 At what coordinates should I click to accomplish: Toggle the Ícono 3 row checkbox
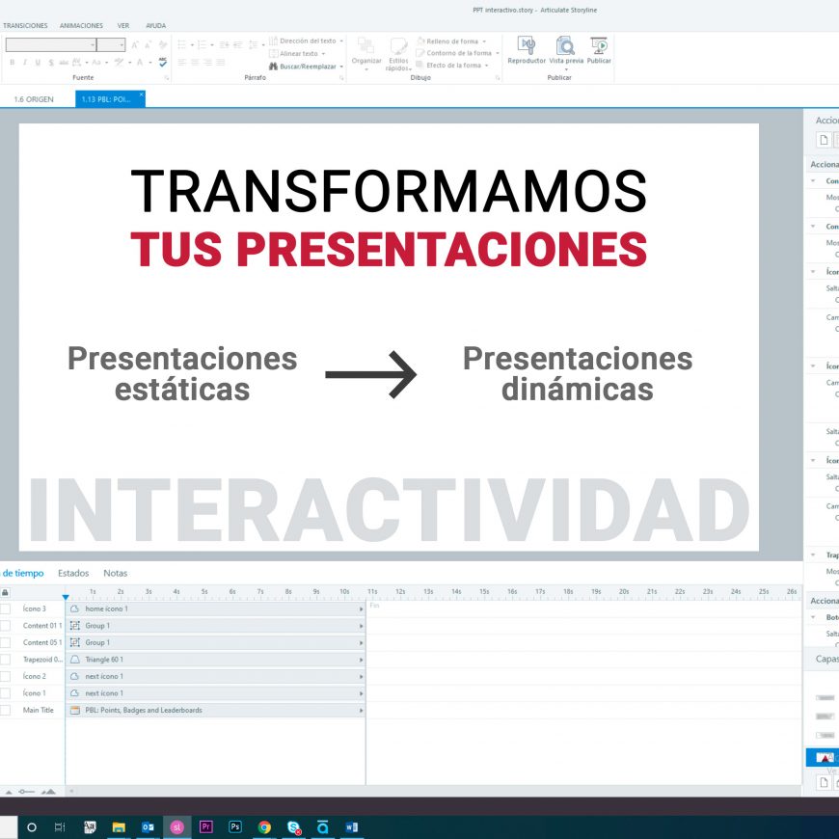point(5,609)
